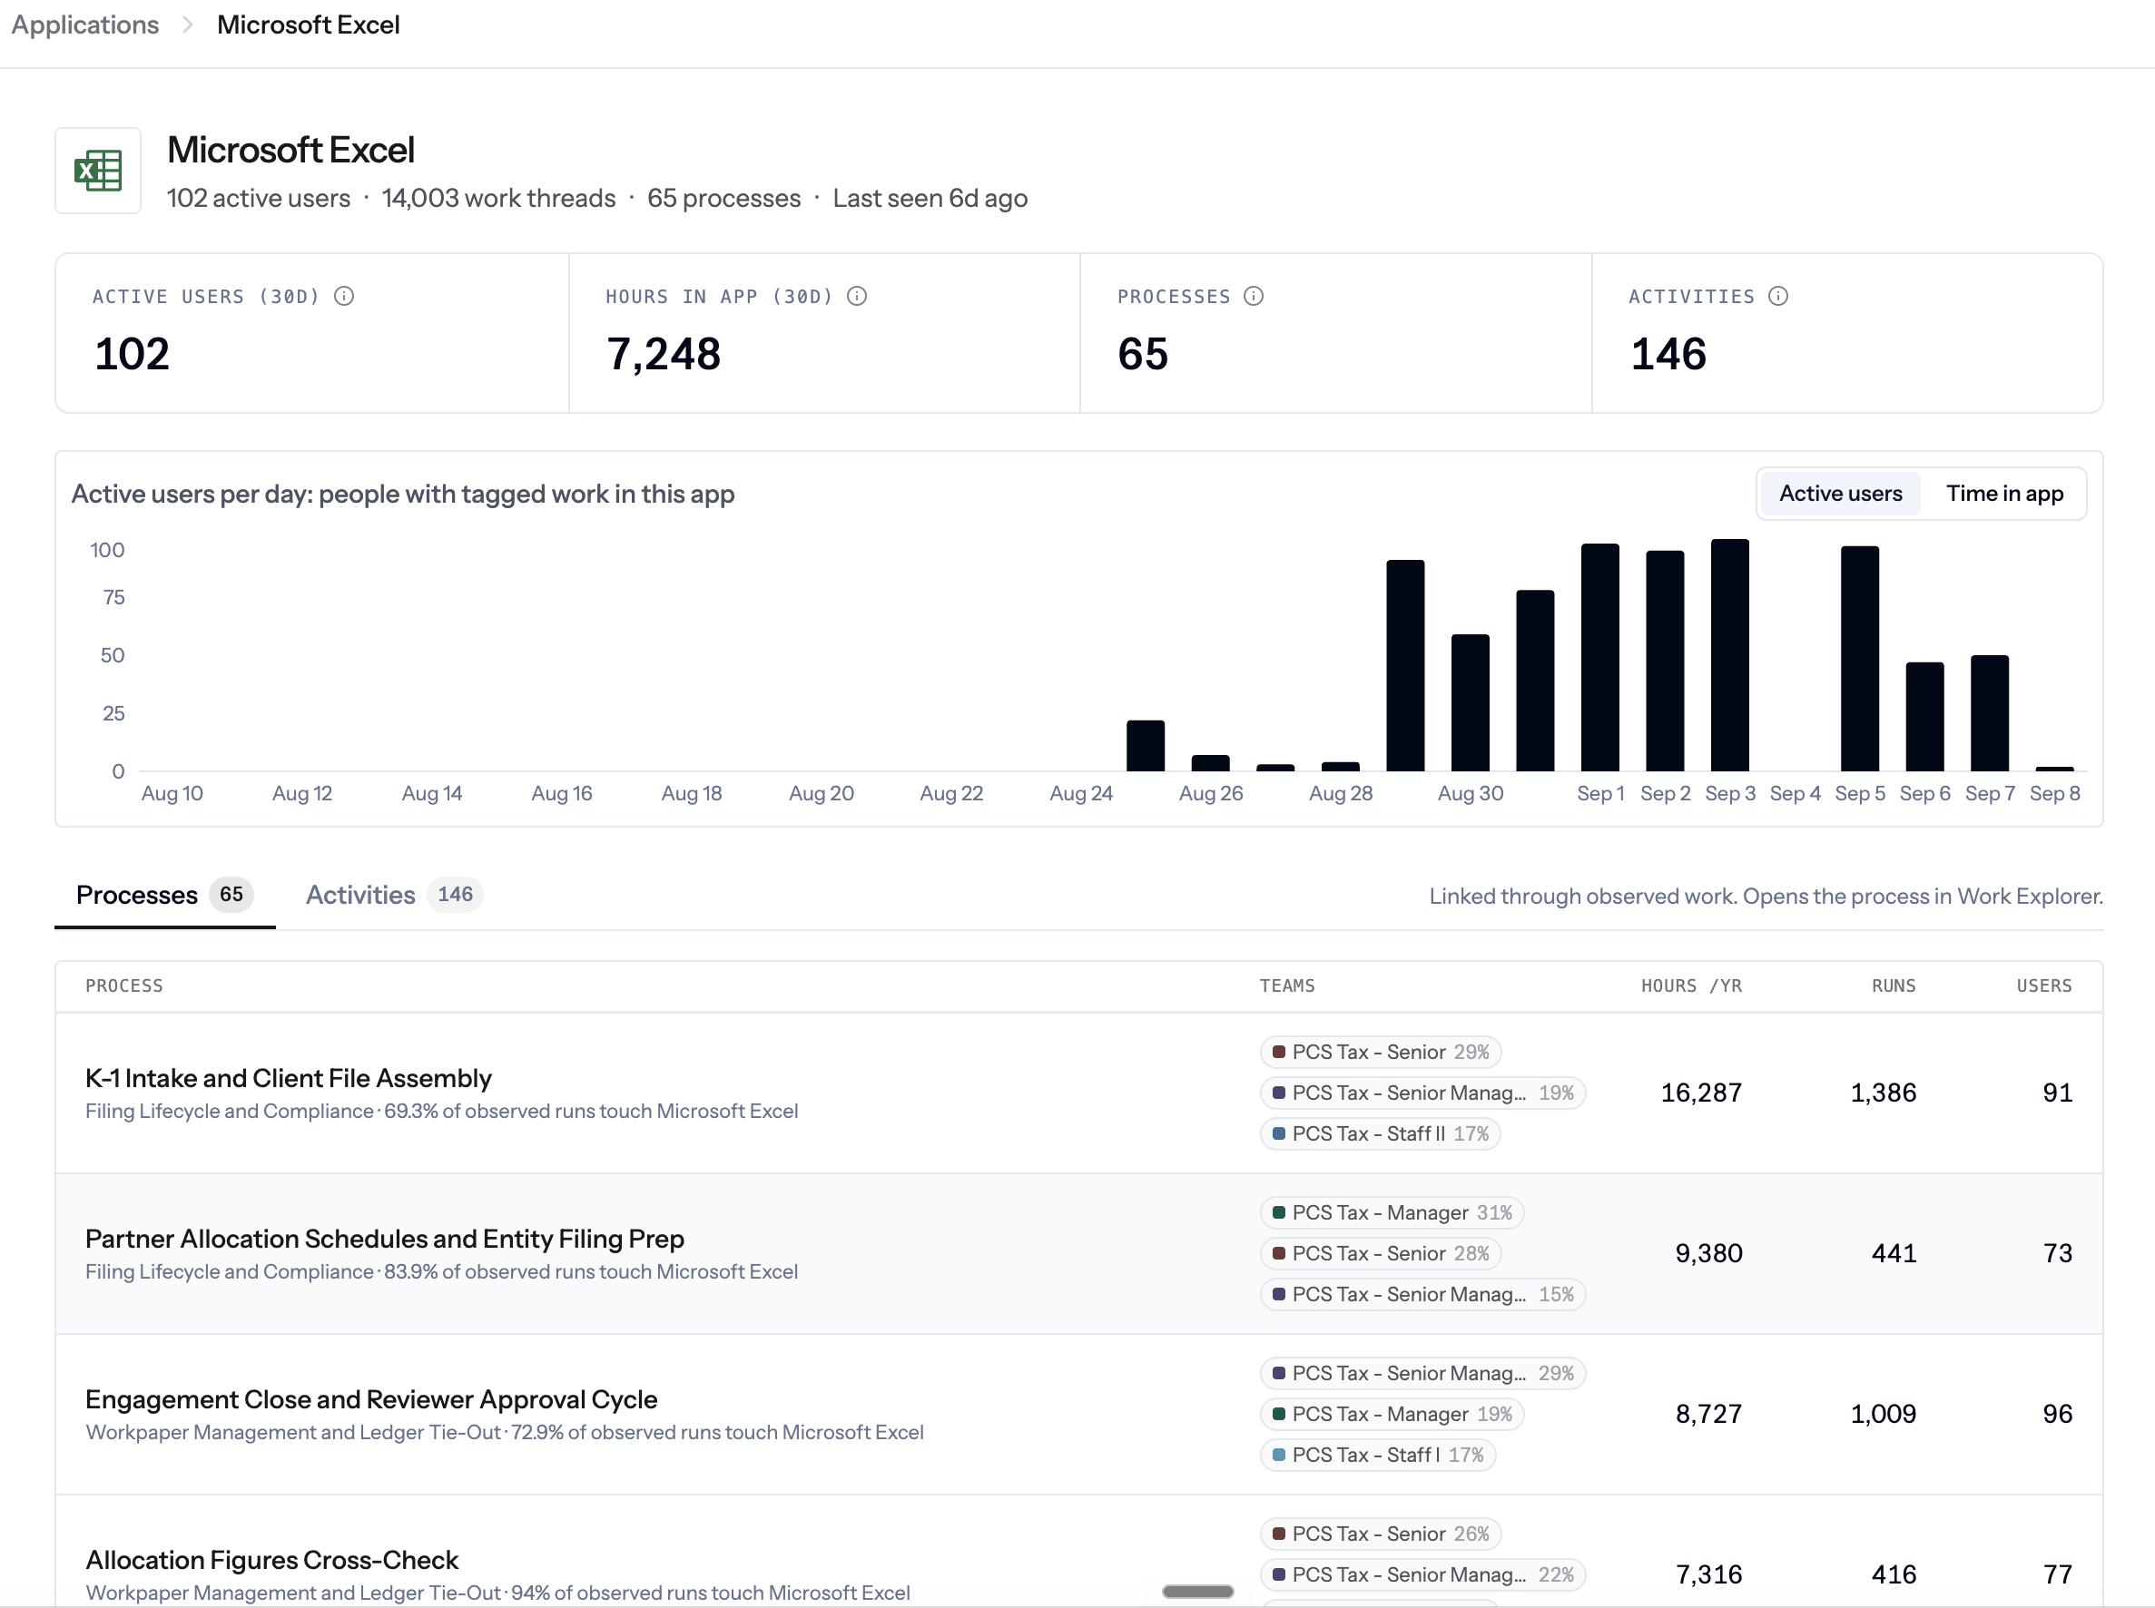
Task: Sort by the PROCESS column header
Action: (124, 986)
